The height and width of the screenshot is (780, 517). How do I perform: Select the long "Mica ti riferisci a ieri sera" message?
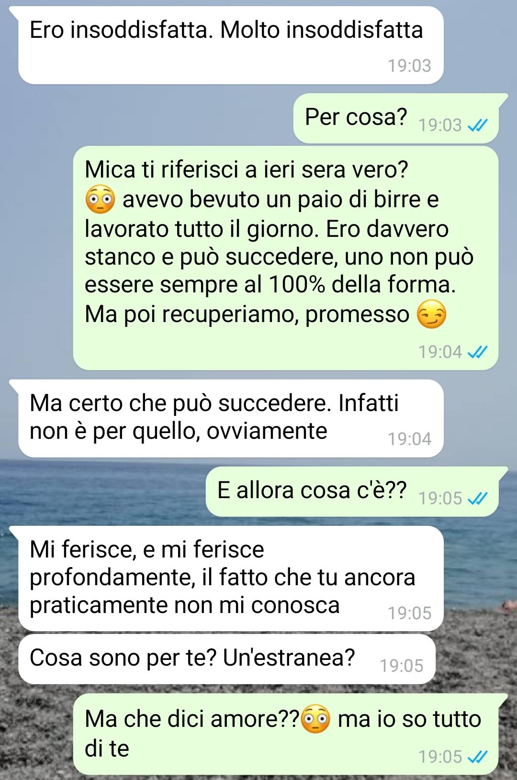pos(286,258)
